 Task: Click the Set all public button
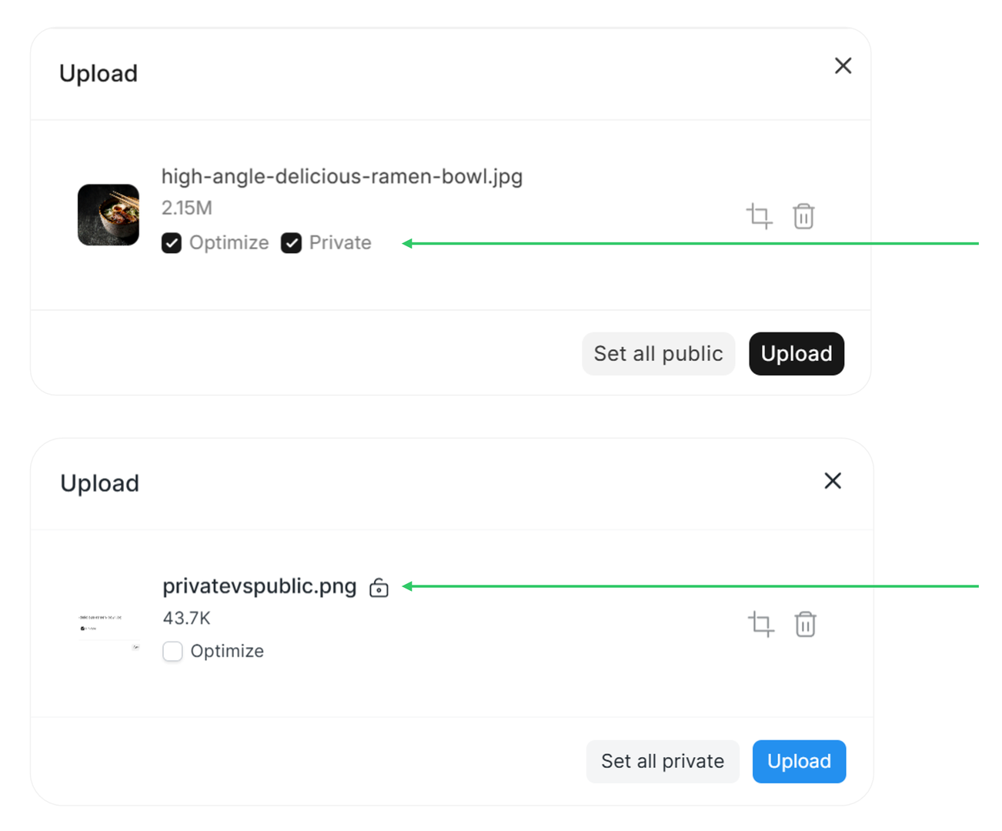click(x=658, y=354)
